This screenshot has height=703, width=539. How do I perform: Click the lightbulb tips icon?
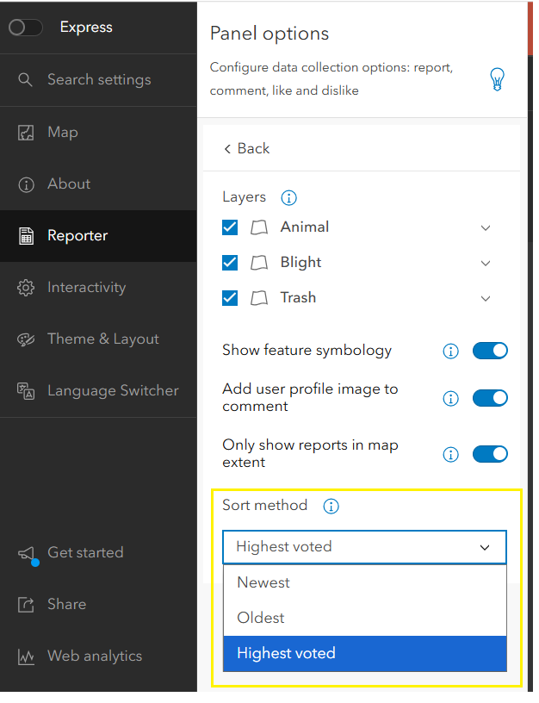(x=497, y=79)
